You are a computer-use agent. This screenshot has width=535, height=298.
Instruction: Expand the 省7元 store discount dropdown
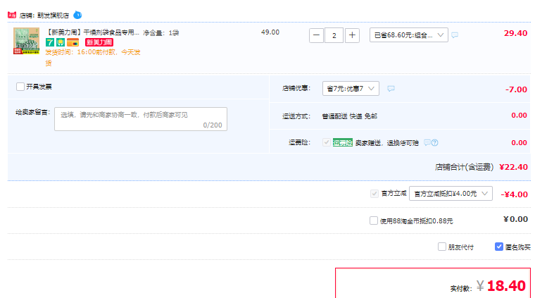point(351,88)
